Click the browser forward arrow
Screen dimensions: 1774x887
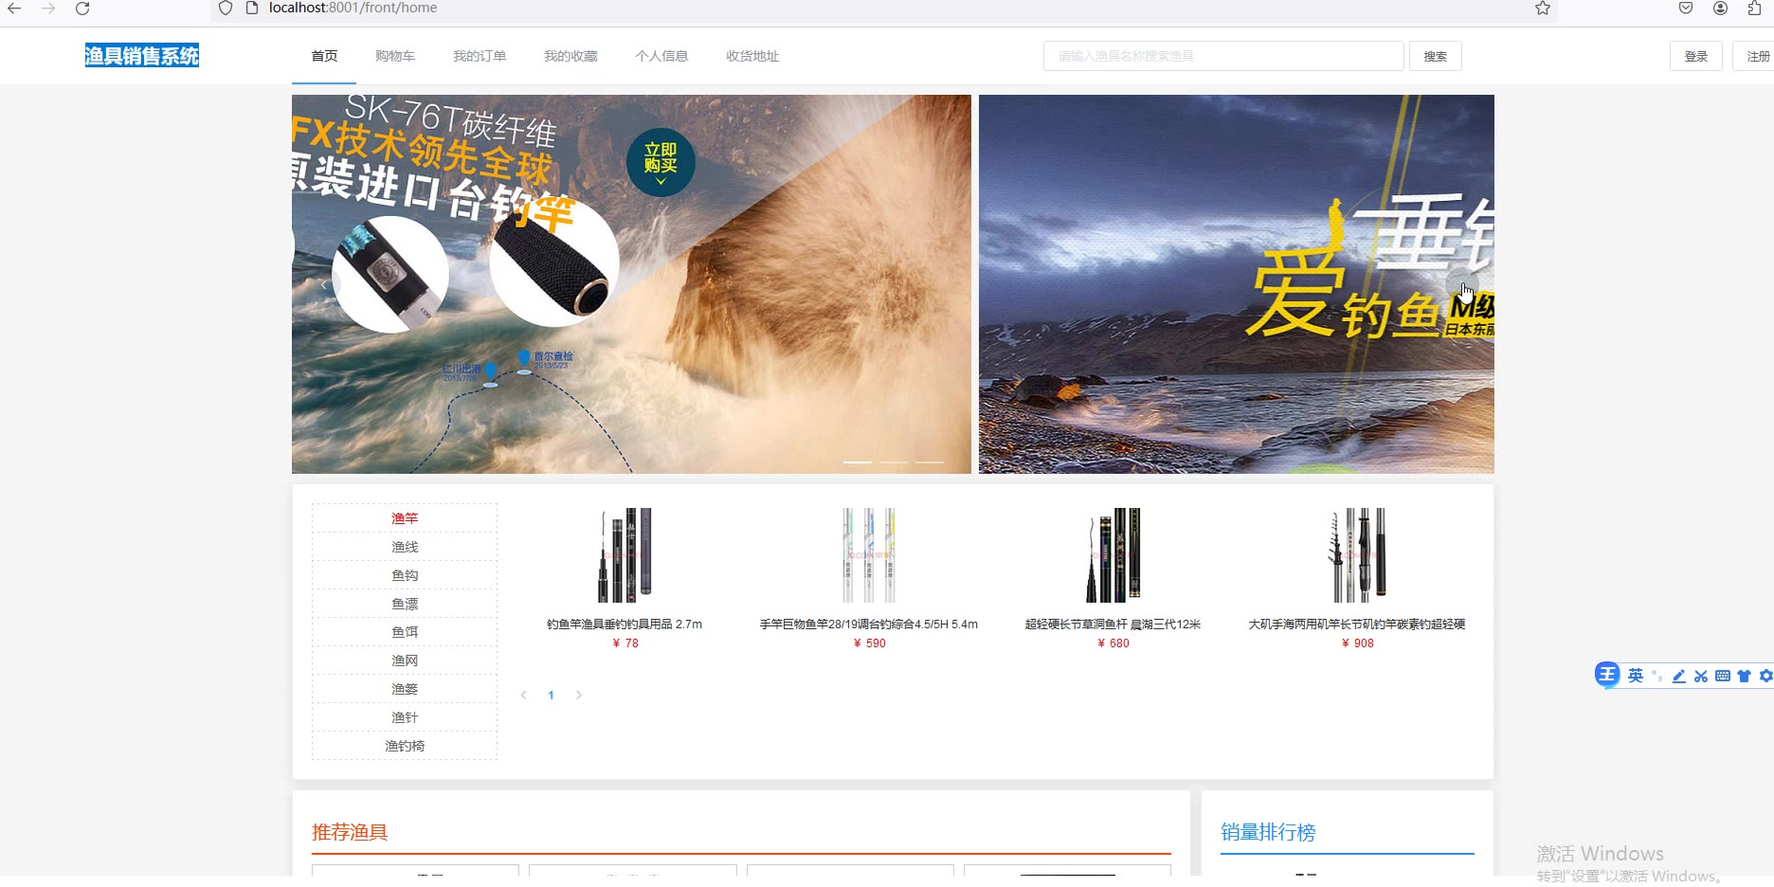[x=48, y=9]
